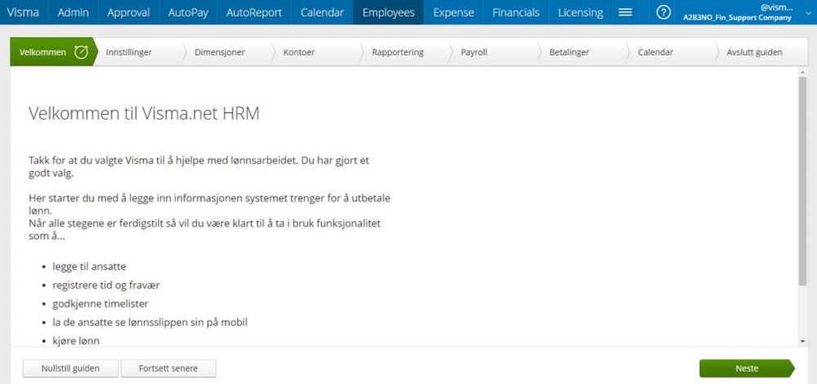Open the Licensing module
The width and height of the screenshot is (817, 384).
(x=581, y=12)
